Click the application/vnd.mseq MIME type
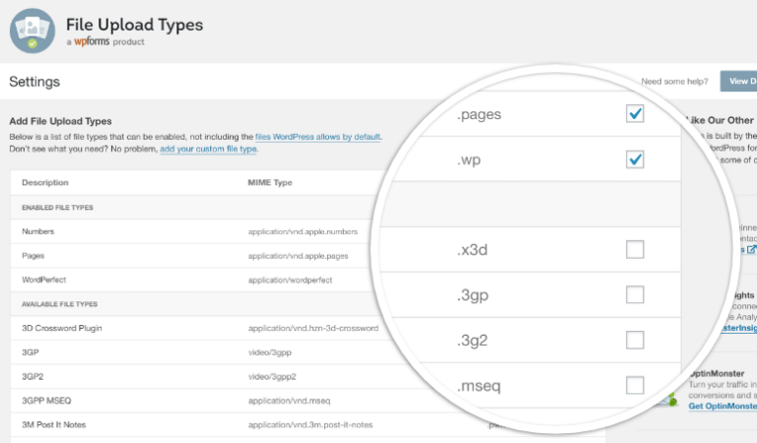The height and width of the screenshot is (443, 757). tap(289, 401)
